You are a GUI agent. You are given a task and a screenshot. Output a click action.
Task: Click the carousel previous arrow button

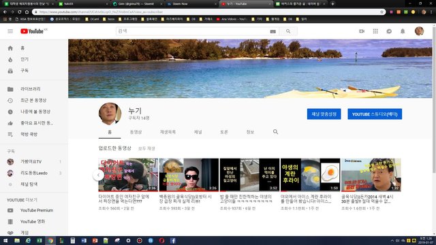(98, 175)
